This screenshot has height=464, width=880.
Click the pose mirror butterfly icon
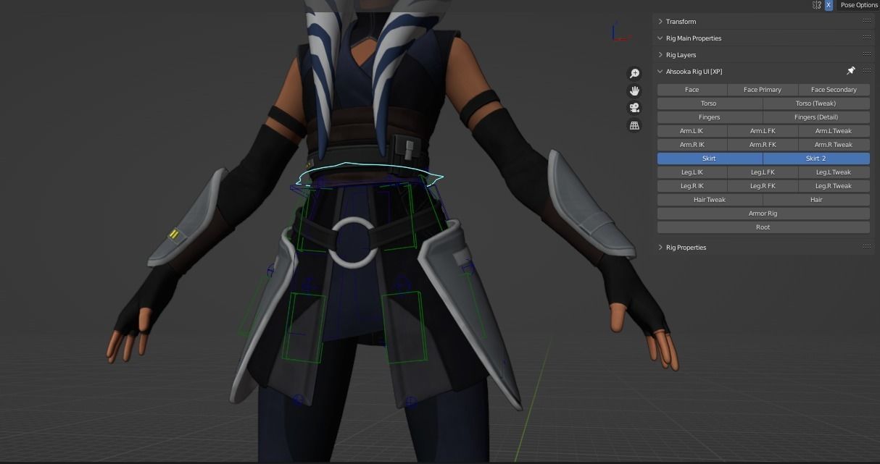[817, 5]
